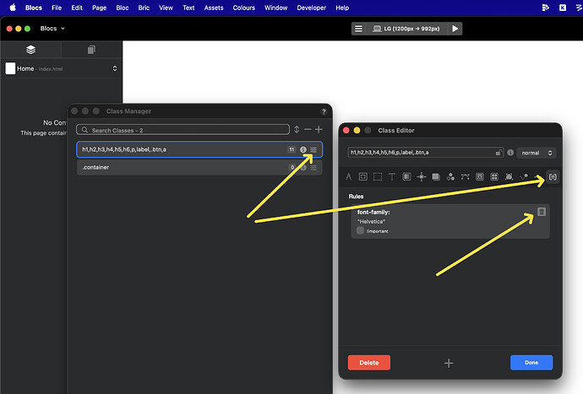Image resolution: width=583 pixels, height=394 pixels.
Task: Open the LG breakpoint size selector
Action: 406,28
